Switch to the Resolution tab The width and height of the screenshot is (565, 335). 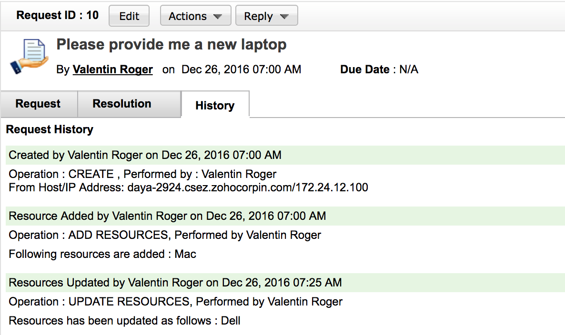(x=121, y=103)
